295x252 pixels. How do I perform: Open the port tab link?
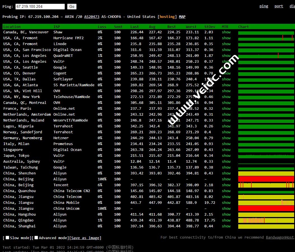(x=279, y=6)
